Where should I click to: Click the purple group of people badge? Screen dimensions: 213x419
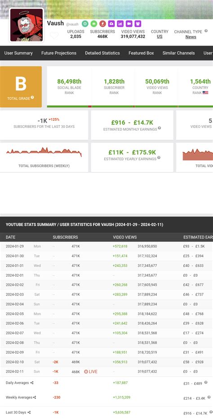pyautogui.click(x=138, y=24)
